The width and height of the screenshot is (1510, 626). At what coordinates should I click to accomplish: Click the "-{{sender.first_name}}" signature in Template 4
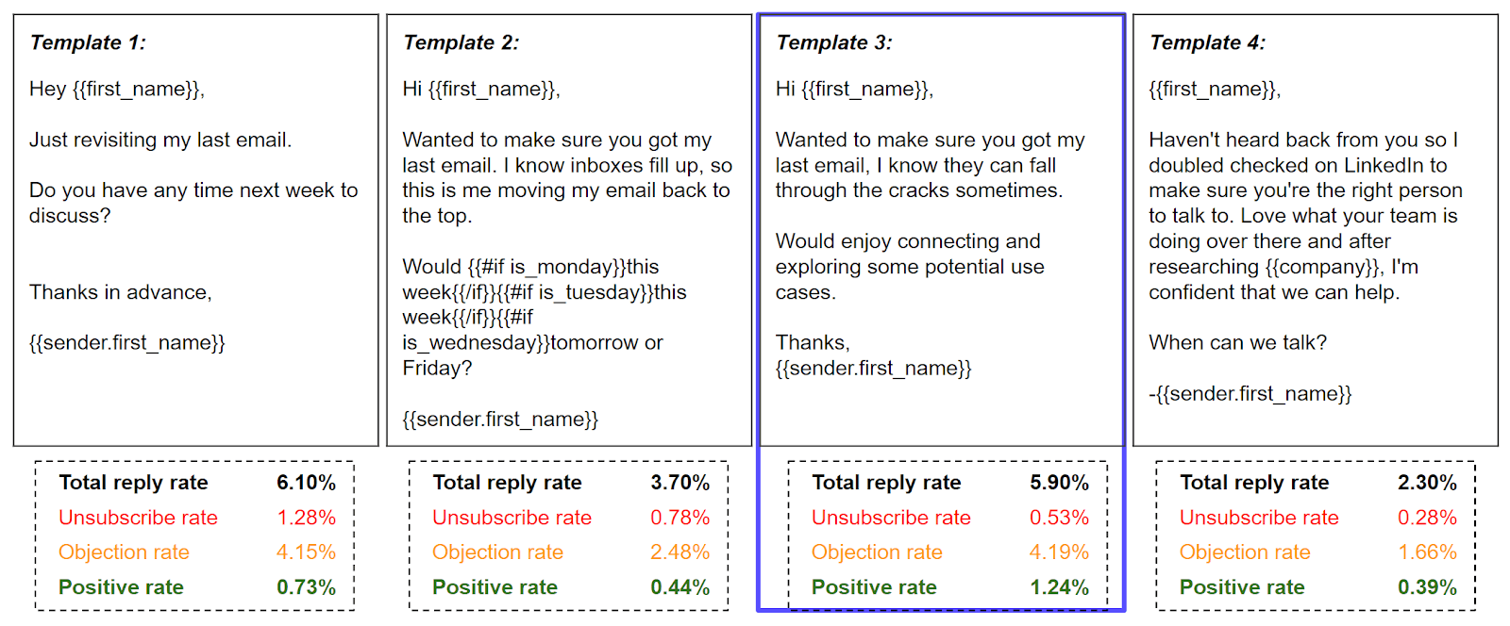[1250, 394]
